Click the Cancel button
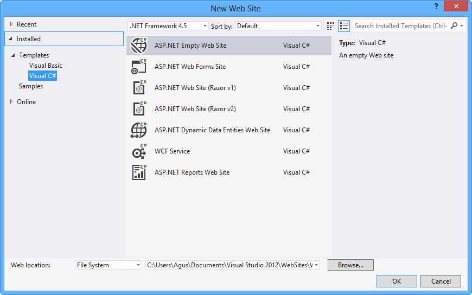 [441, 281]
